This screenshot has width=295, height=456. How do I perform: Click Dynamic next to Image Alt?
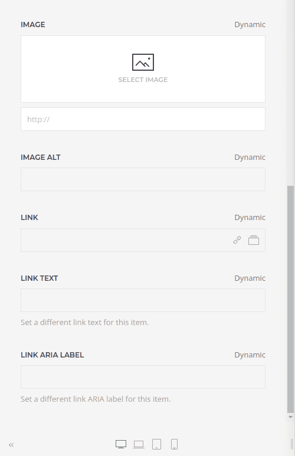(250, 157)
